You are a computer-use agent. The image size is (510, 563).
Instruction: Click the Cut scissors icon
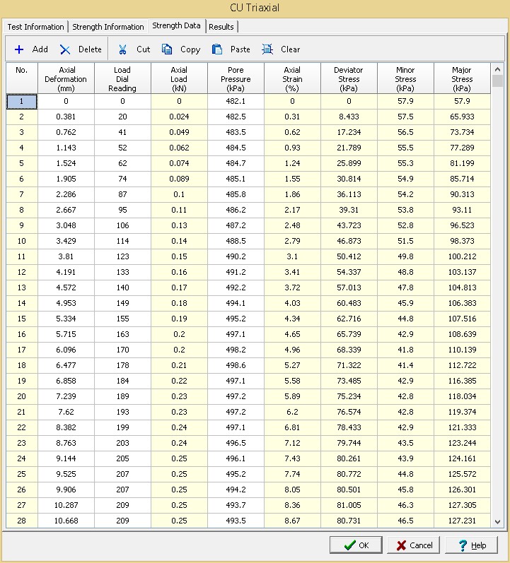(x=122, y=49)
